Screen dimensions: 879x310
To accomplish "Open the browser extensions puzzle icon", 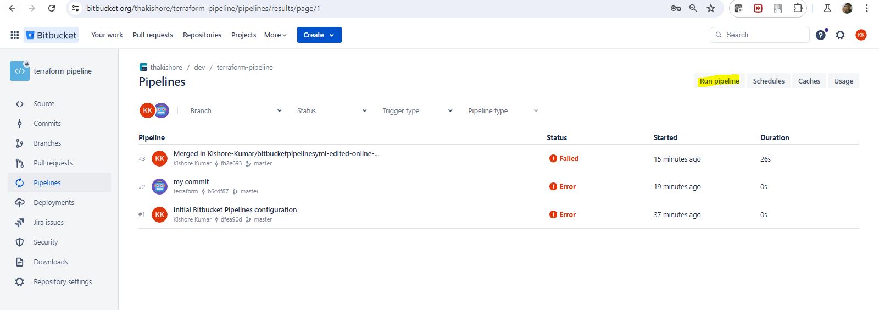I will point(798,8).
